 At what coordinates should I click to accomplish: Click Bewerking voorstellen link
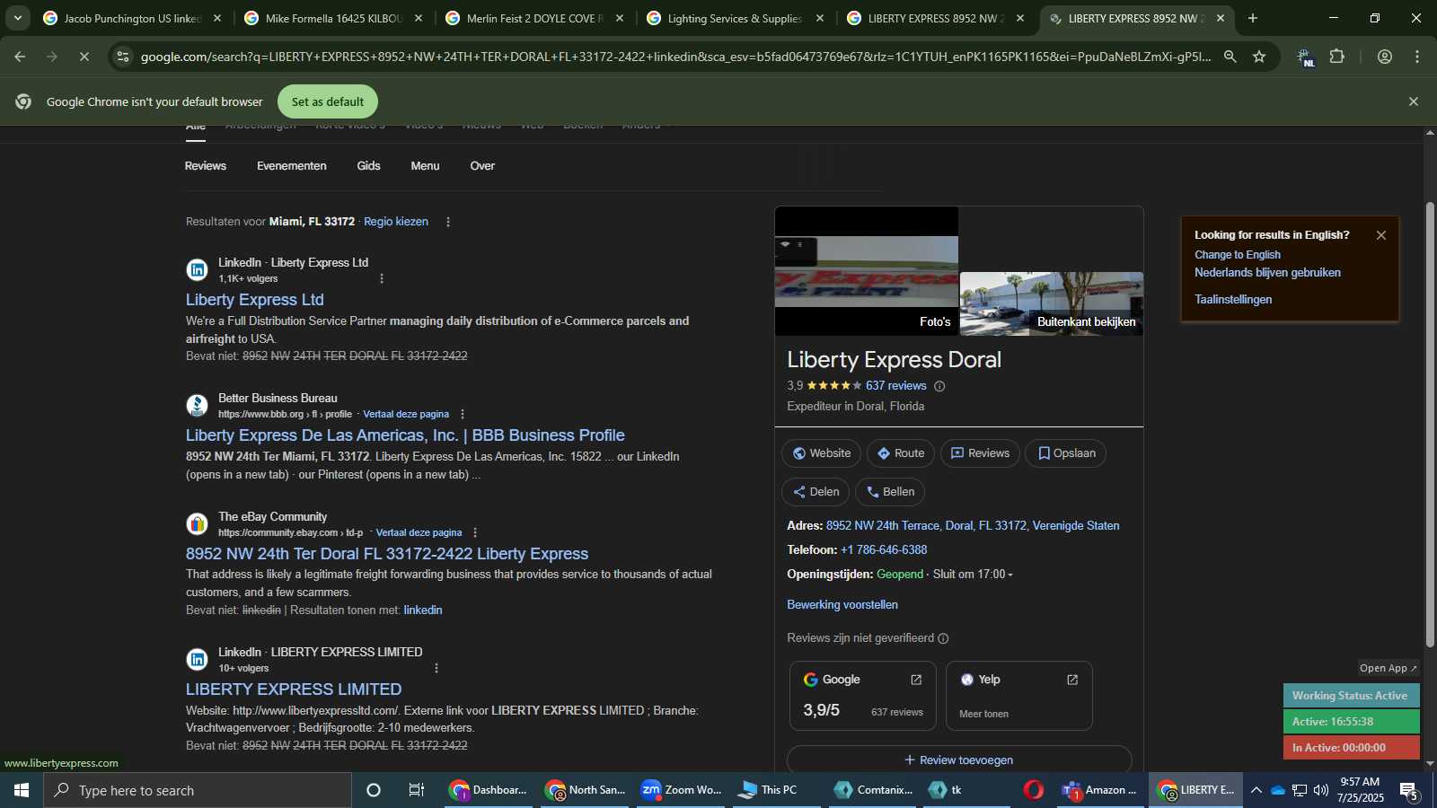coord(842,605)
